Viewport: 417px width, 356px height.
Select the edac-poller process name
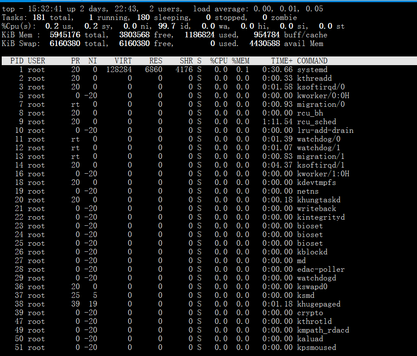pos(321,269)
